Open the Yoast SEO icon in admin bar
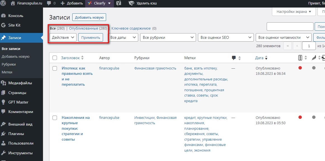Image resolution: width=325 pixels, height=161 pixels. [119, 3]
